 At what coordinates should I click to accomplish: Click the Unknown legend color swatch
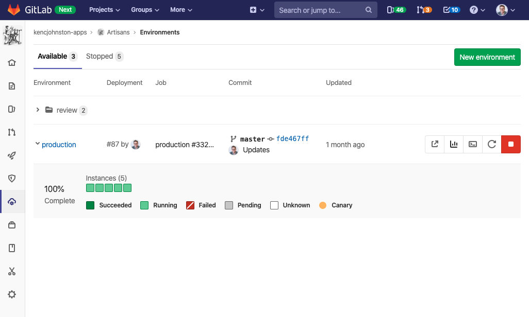(x=274, y=205)
